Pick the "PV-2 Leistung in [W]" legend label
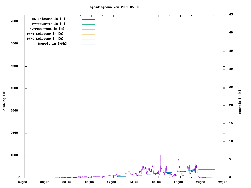Screen dimensions: 251x188 point(45,39)
